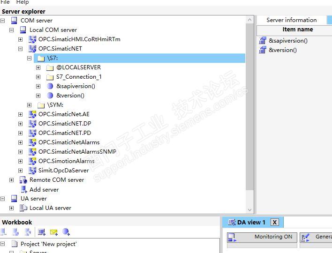The width and height of the screenshot is (332, 253).
Task: Collapse the \S7: folder node
Action: [29, 58]
